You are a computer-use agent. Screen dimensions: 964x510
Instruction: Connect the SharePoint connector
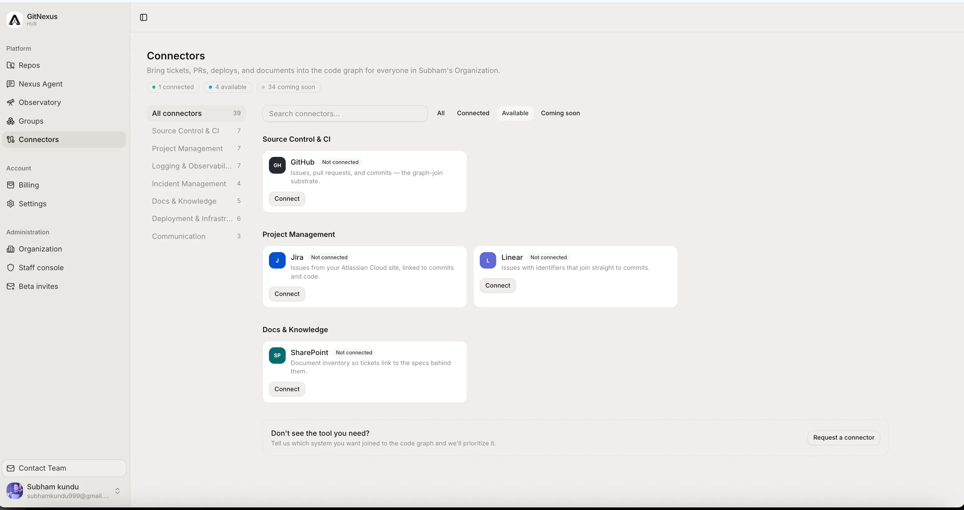pyautogui.click(x=287, y=389)
